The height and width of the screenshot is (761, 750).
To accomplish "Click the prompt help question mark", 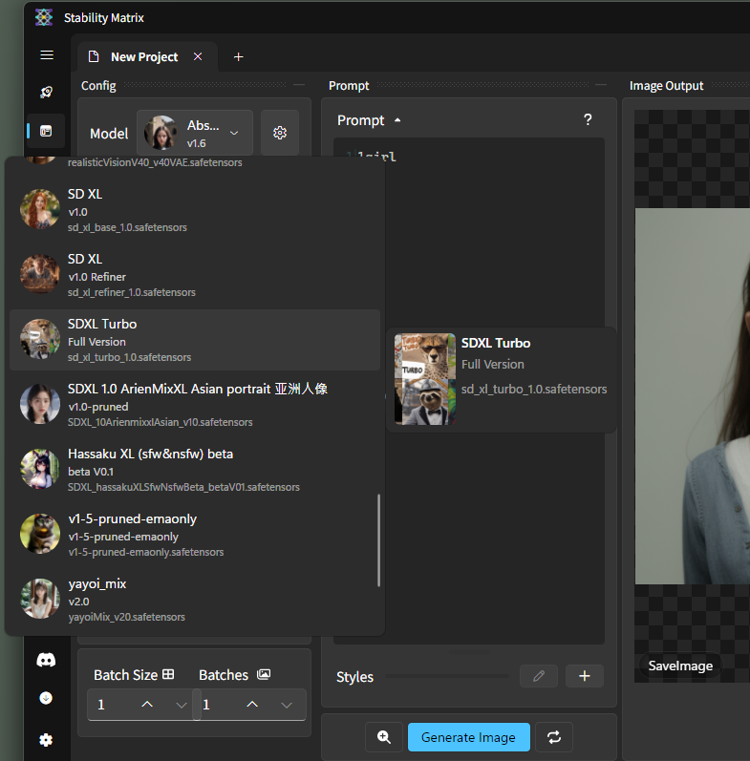I will [588, 119].
